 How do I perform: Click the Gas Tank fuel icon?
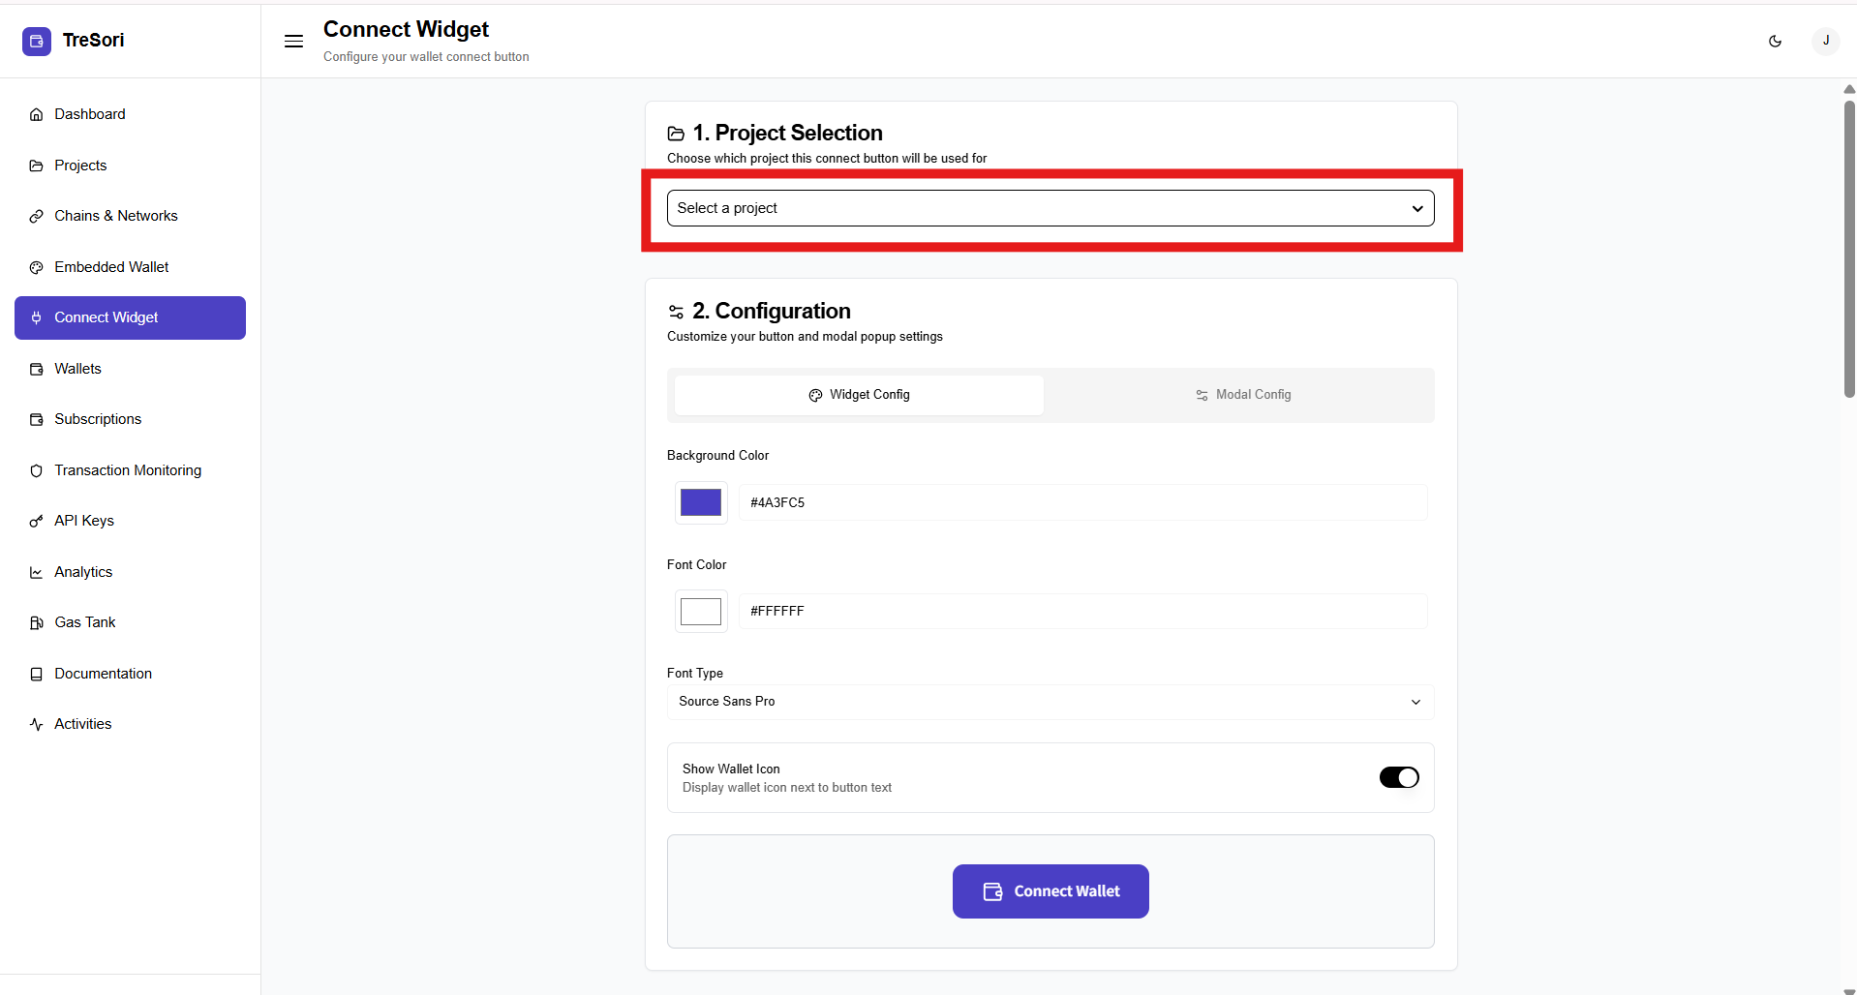(x=37, y=622)
